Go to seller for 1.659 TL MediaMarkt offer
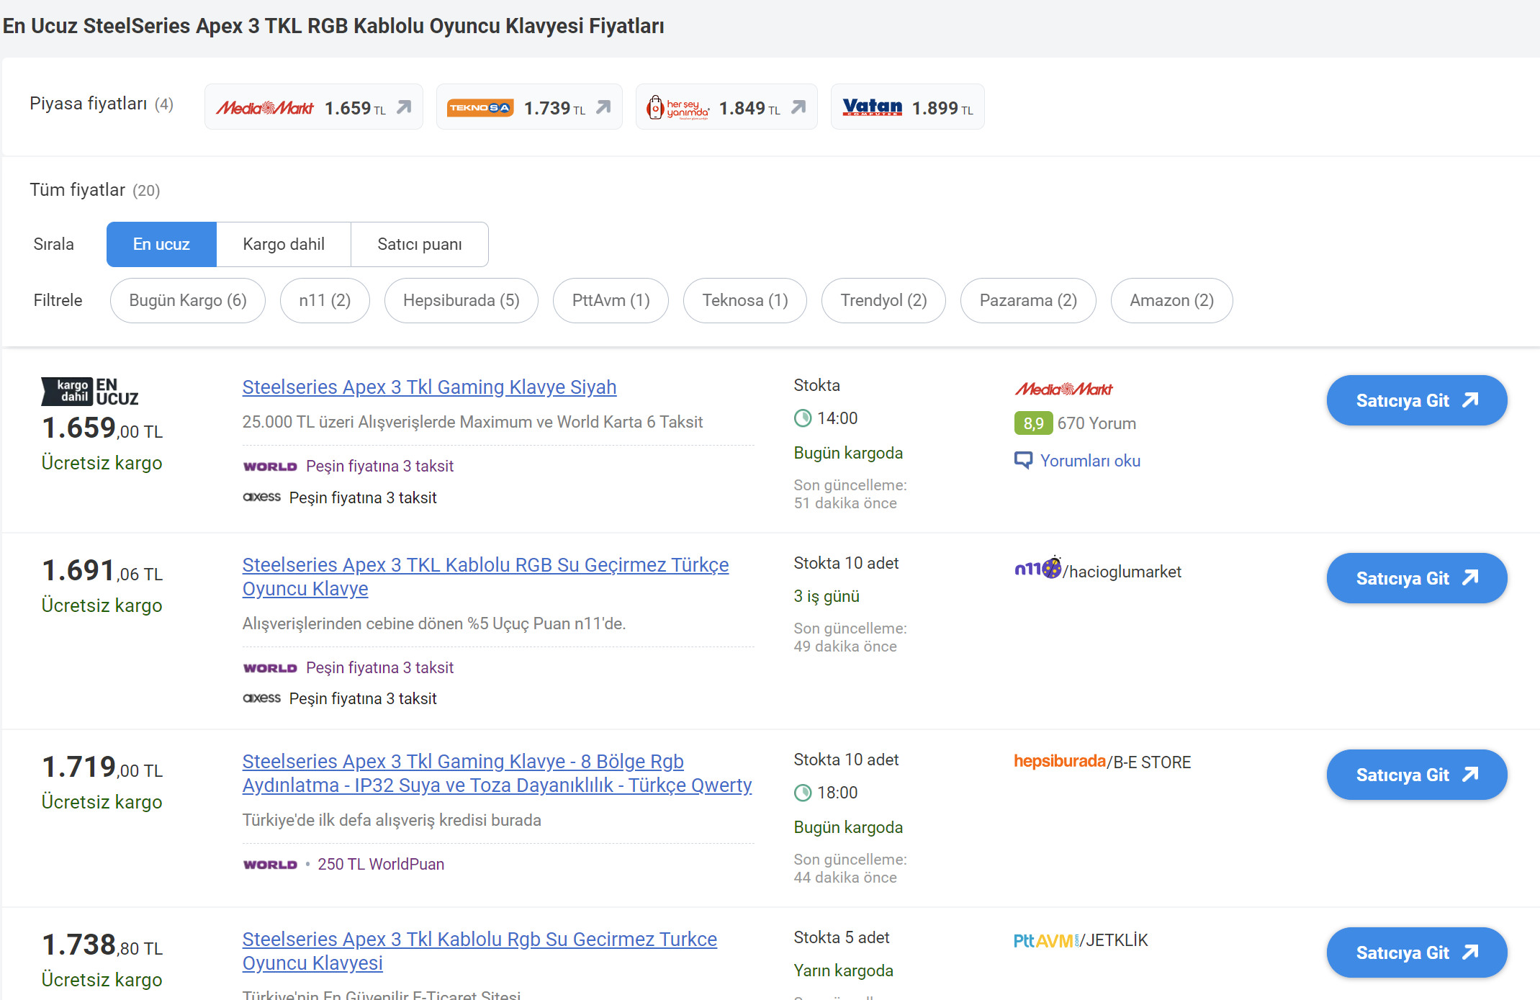The height and width of the screenshot is (1000, 1540). 1417,400
